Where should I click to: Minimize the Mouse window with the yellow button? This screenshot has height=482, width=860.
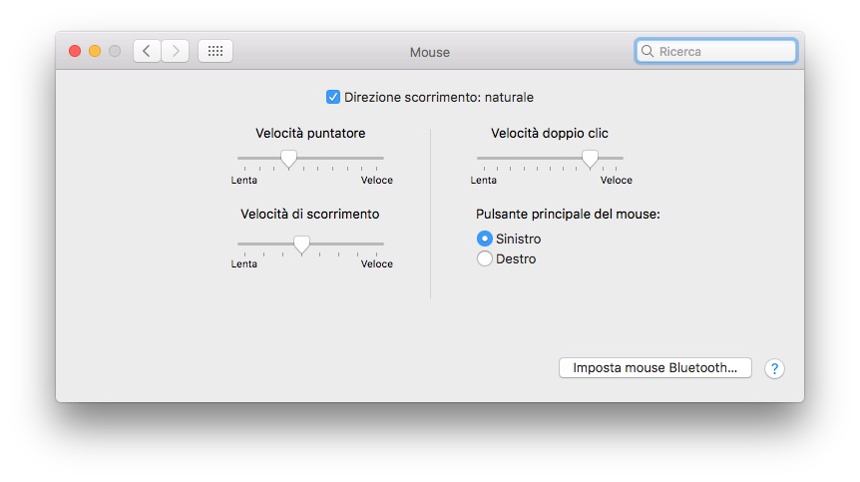click(95, 51)
